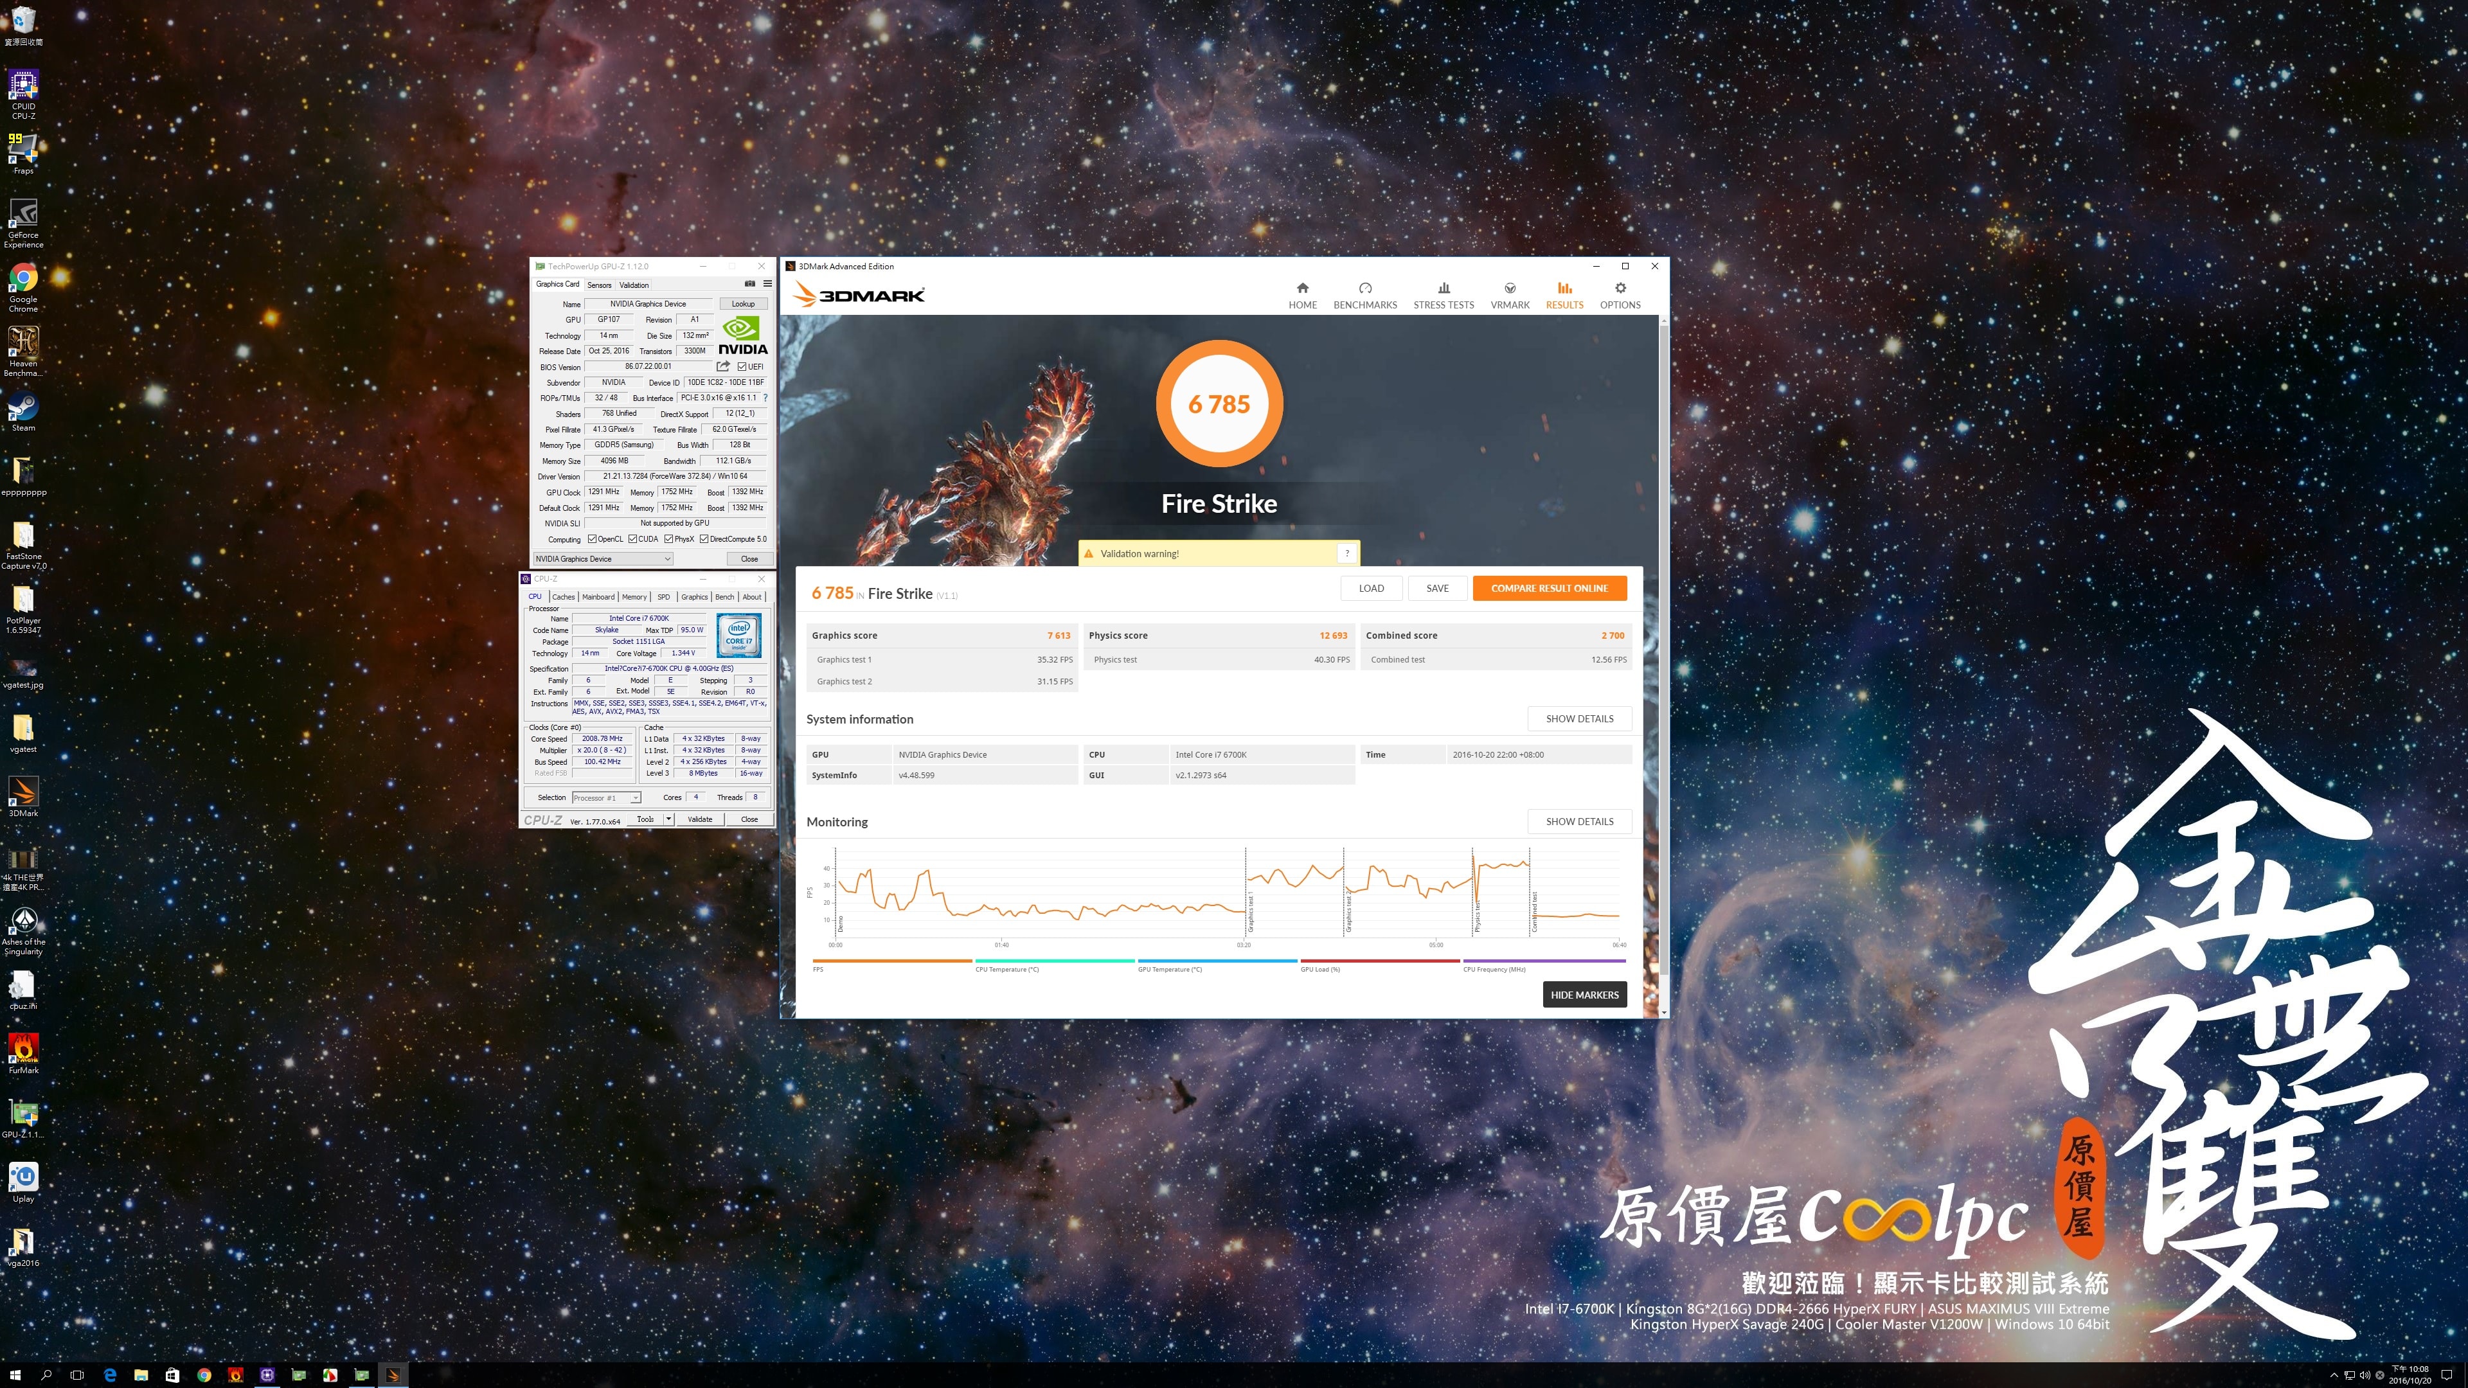Viewport: 2468px width, 1388px height.
Task: Click the GPU-Z screenshot camera icon
Action: [750, 283]
